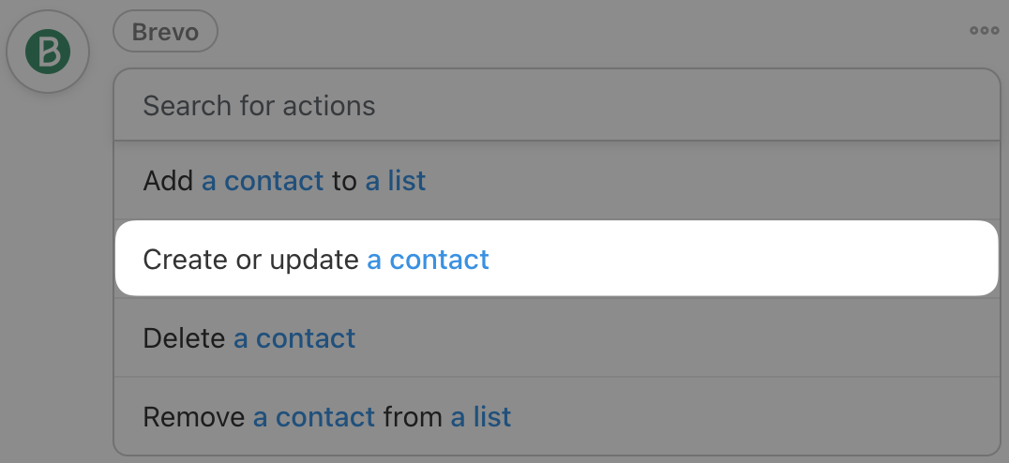Click "a contact" link in the Remove action
This screenshot has width=1009, height=463.
[314, 416]
